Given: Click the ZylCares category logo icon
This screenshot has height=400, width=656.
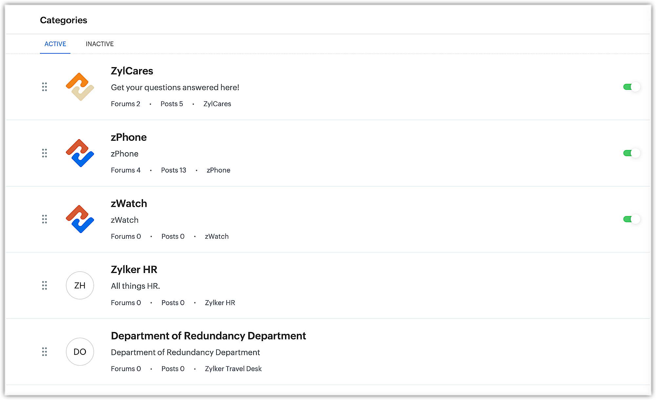Looking at the screenshot, I should [x=80, y=87].
